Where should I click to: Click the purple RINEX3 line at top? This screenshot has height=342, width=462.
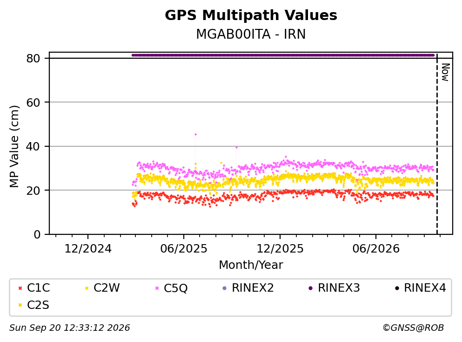[283, 55]
